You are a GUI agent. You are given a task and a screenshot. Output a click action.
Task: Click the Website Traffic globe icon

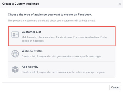pyautogui.click(x=15, y=54)
